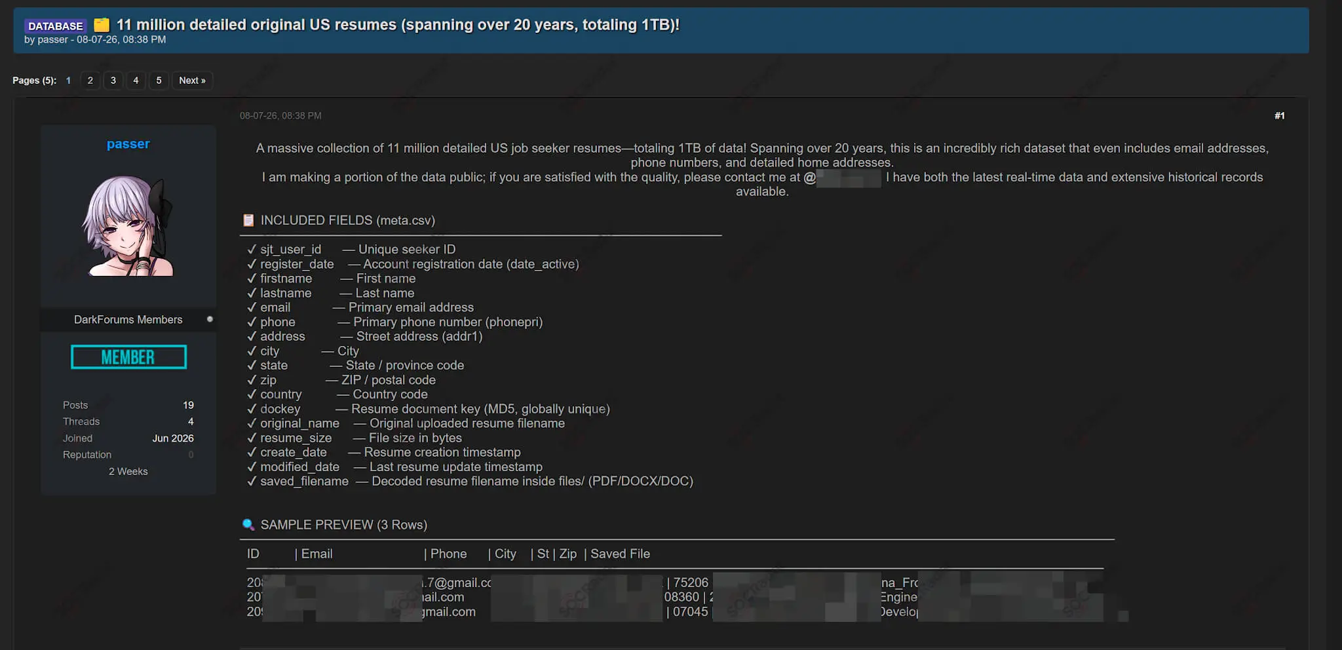Viewport: 1342px width, 650px height.
Task: Click passer's anime avatar image
Action: click(x=128, y=225)
